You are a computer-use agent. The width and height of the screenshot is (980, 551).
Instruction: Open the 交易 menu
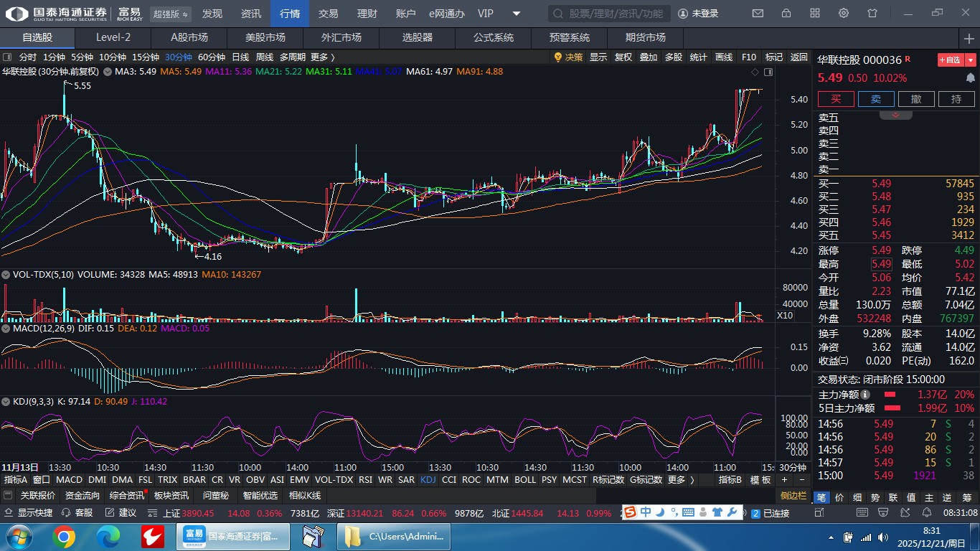point(328,14)
